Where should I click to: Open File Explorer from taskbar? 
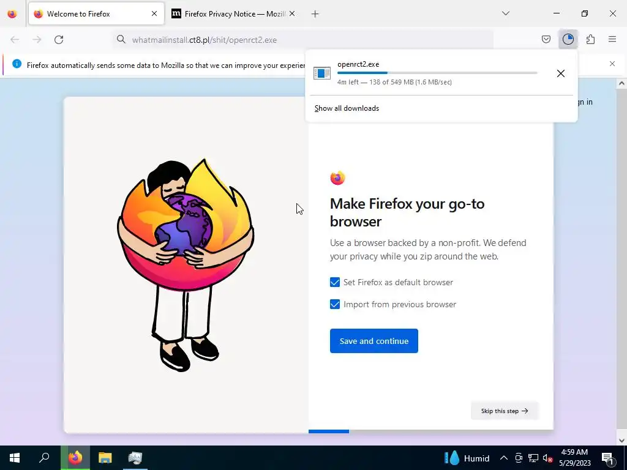pyautogui.click(x=105, y=458)
